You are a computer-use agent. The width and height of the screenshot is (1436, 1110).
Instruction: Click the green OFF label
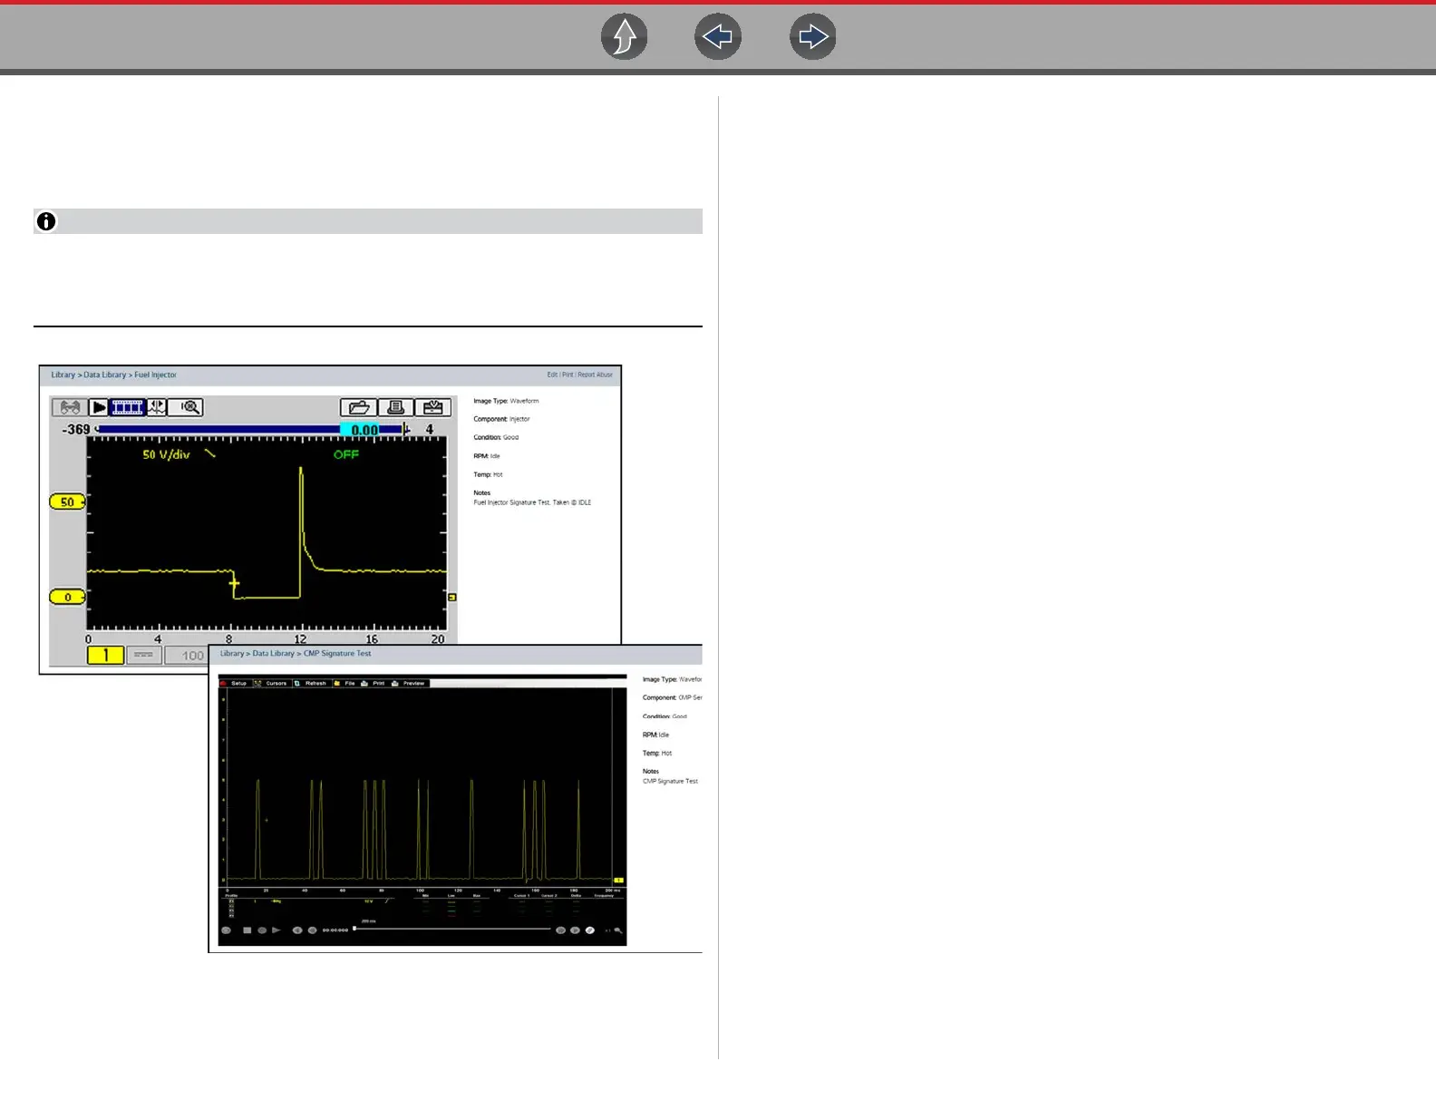pyautogui.click(x=346, y=454)
